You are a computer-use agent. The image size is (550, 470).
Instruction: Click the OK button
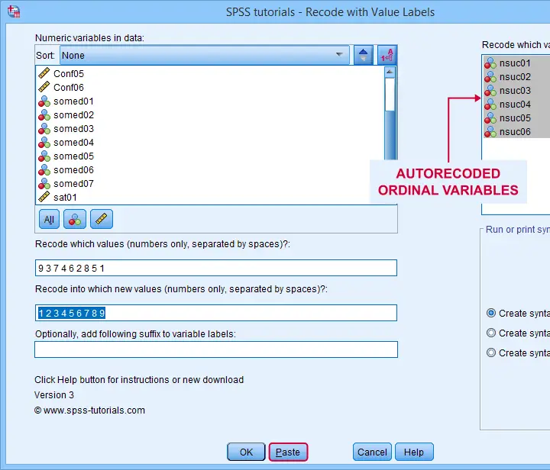246,452
